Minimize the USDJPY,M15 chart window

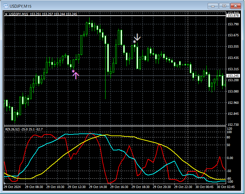(213, 6)
